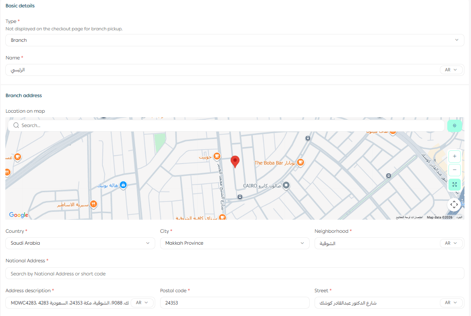Open Street field AR language selector

point(451,303)
